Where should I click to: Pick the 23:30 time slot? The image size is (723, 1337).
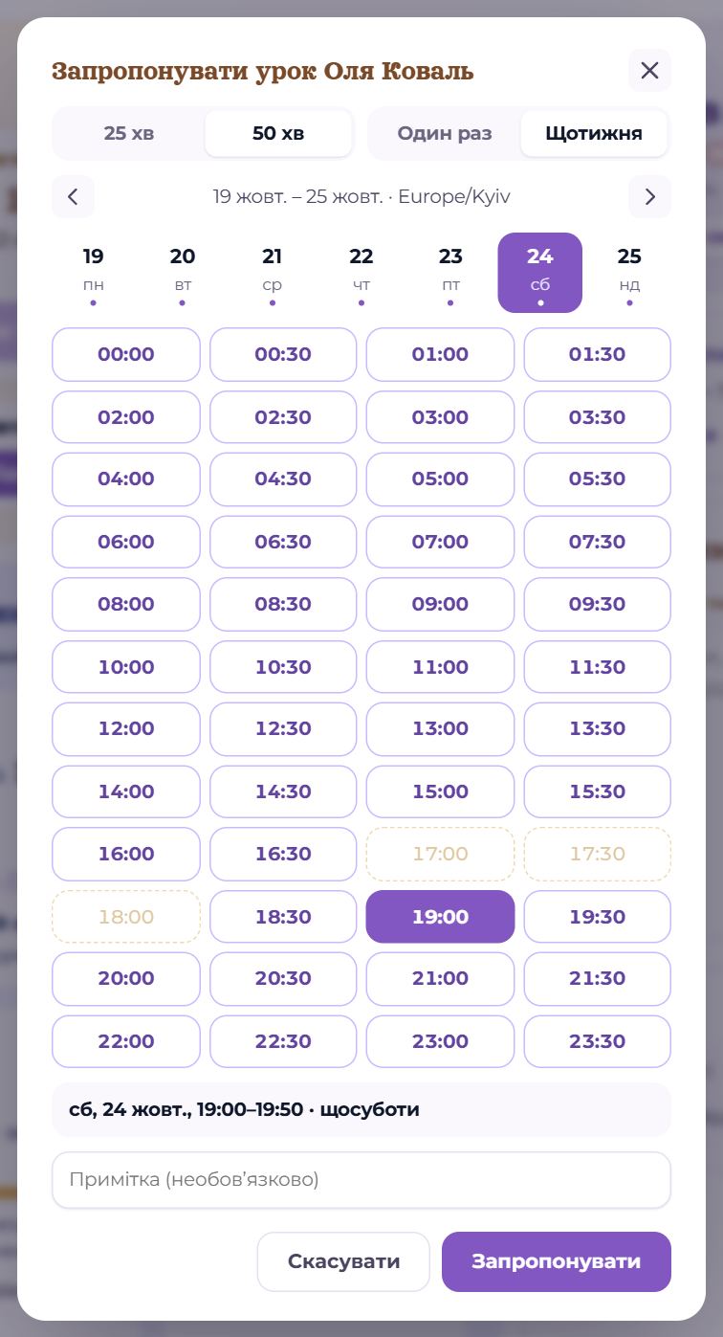(598, 1041)
